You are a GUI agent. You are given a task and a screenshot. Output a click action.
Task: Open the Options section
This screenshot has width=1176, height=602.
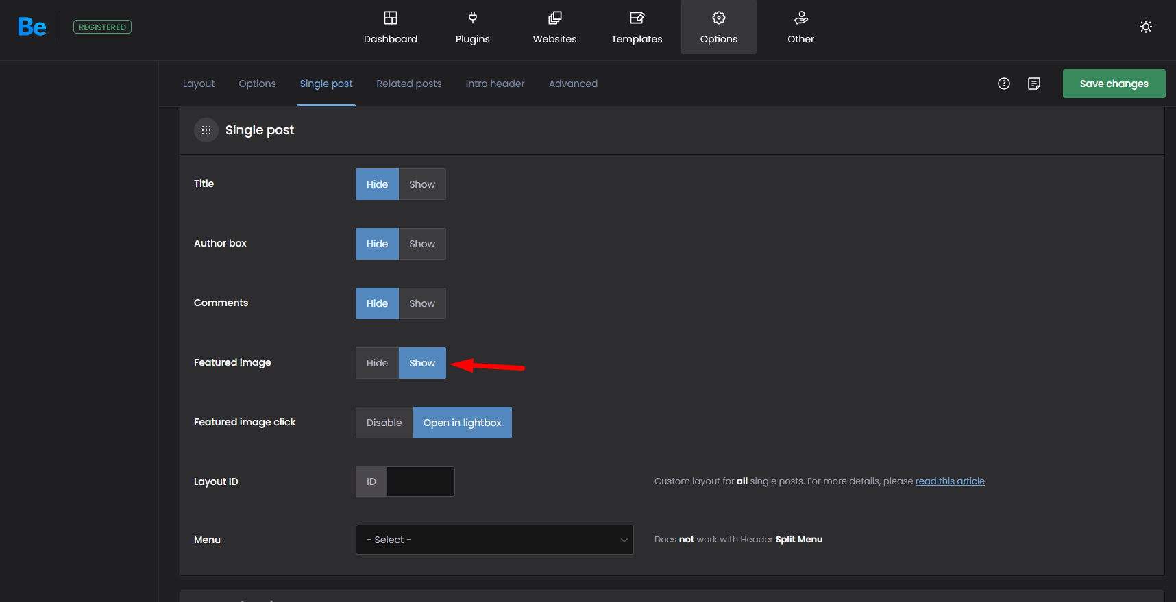[719, 27]
